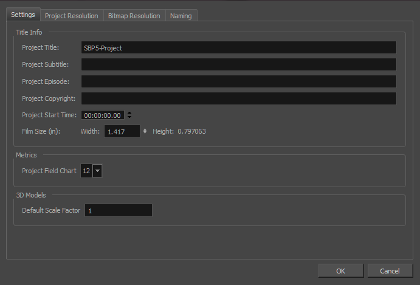Image resolution: width=420 pixels, height=285 pixels.
Task: Click the Project Start Time timecode field
Action: 103,115
